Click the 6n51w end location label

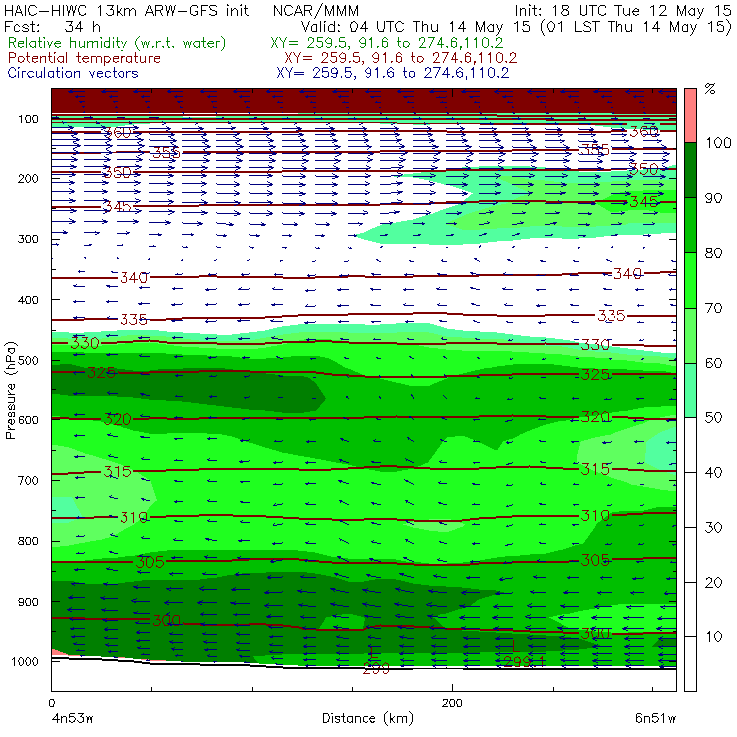click(655, 718)
